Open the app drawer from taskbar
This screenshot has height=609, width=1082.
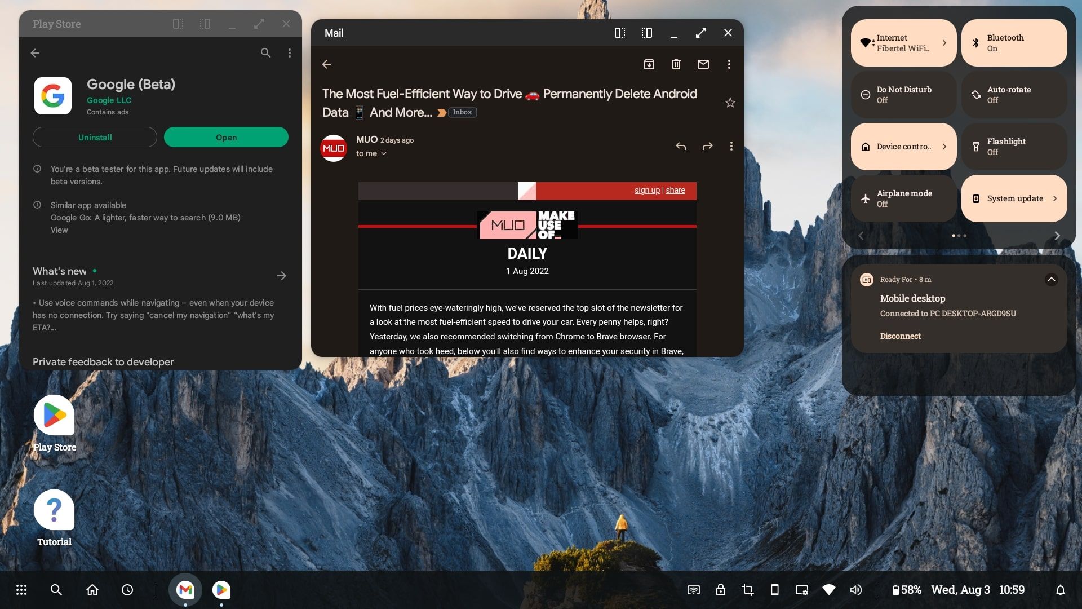pyautogui.click(x=20, y=590)
